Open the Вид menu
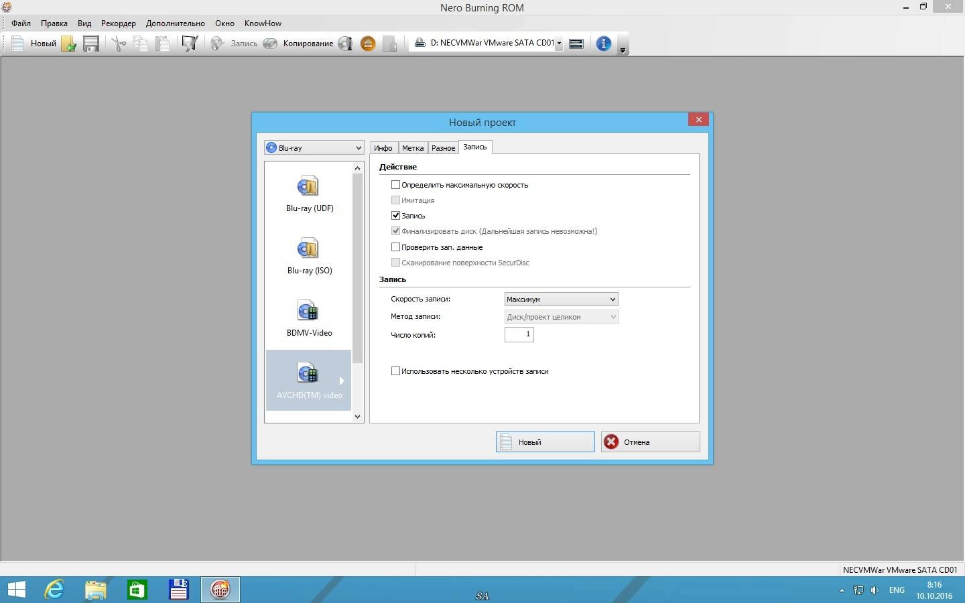 (84, 23)
